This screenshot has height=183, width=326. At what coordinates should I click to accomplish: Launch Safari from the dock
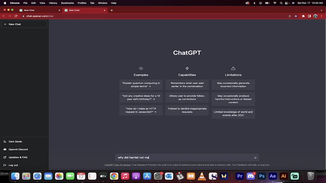(37, 176)
